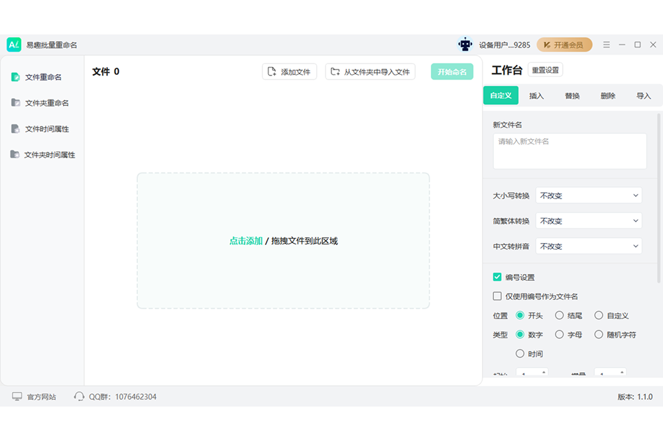
Task: Enable 仅使用编号作为文件名 checkbox
Action: pyautogui.click(x=497, y=296)
